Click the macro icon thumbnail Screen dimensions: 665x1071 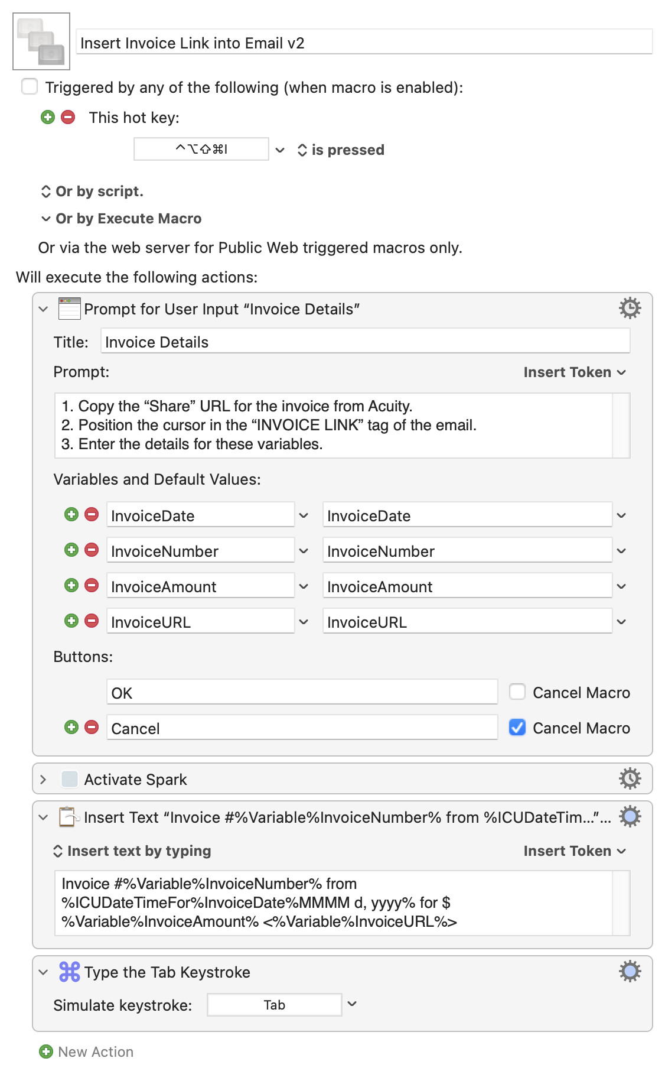41,41
